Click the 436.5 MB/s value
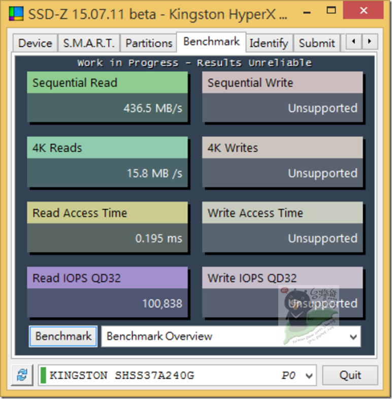The image size is (392, 399). [x=153, y=108]
